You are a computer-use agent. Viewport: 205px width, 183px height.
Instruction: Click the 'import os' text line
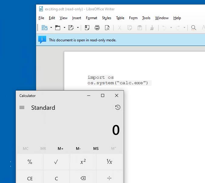click(101, 77)
